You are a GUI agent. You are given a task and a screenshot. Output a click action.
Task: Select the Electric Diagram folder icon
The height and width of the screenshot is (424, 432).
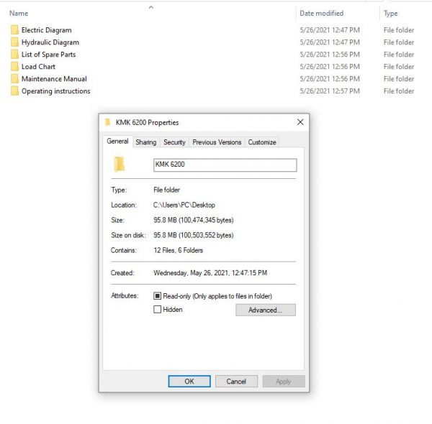click(14, 30)
